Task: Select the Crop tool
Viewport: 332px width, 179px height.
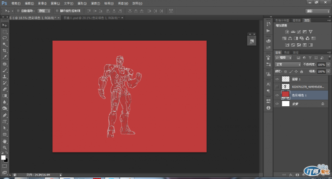Action: [x=5, y=50]
